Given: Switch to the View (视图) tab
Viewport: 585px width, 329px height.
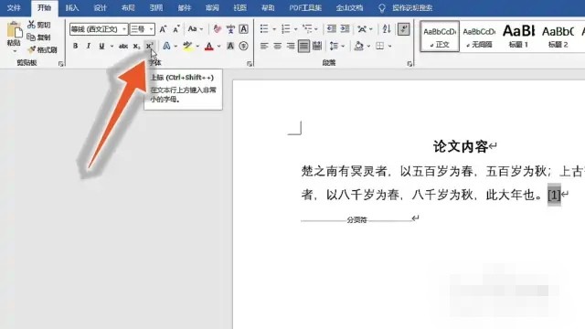Looking at the screenshot, I should [x=239, y=8].
